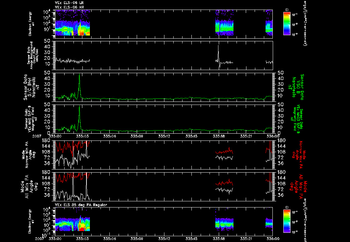Click the Anode Background Count Rate axis label

pos(33,55)
